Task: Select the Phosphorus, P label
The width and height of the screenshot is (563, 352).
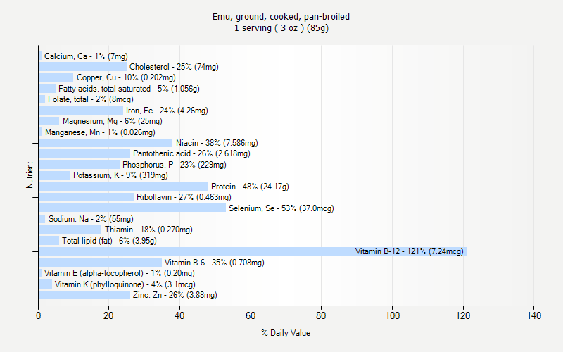Action: (175, 165)
